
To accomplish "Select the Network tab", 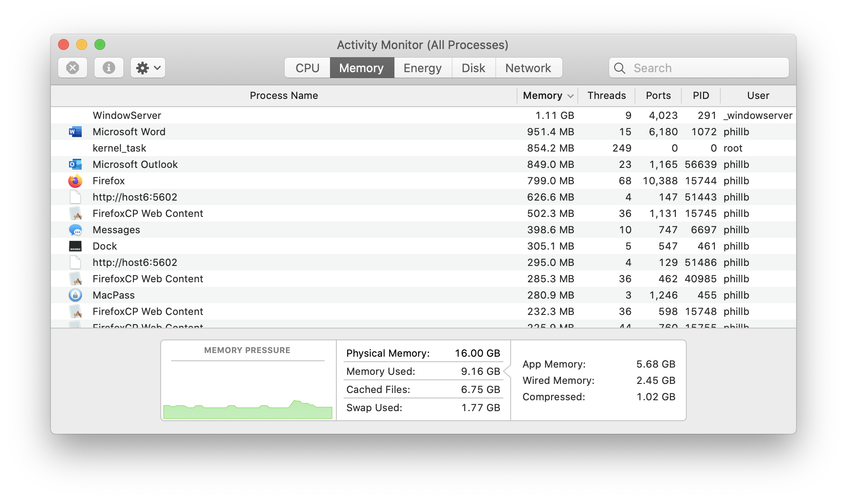I will pos(528,68).
